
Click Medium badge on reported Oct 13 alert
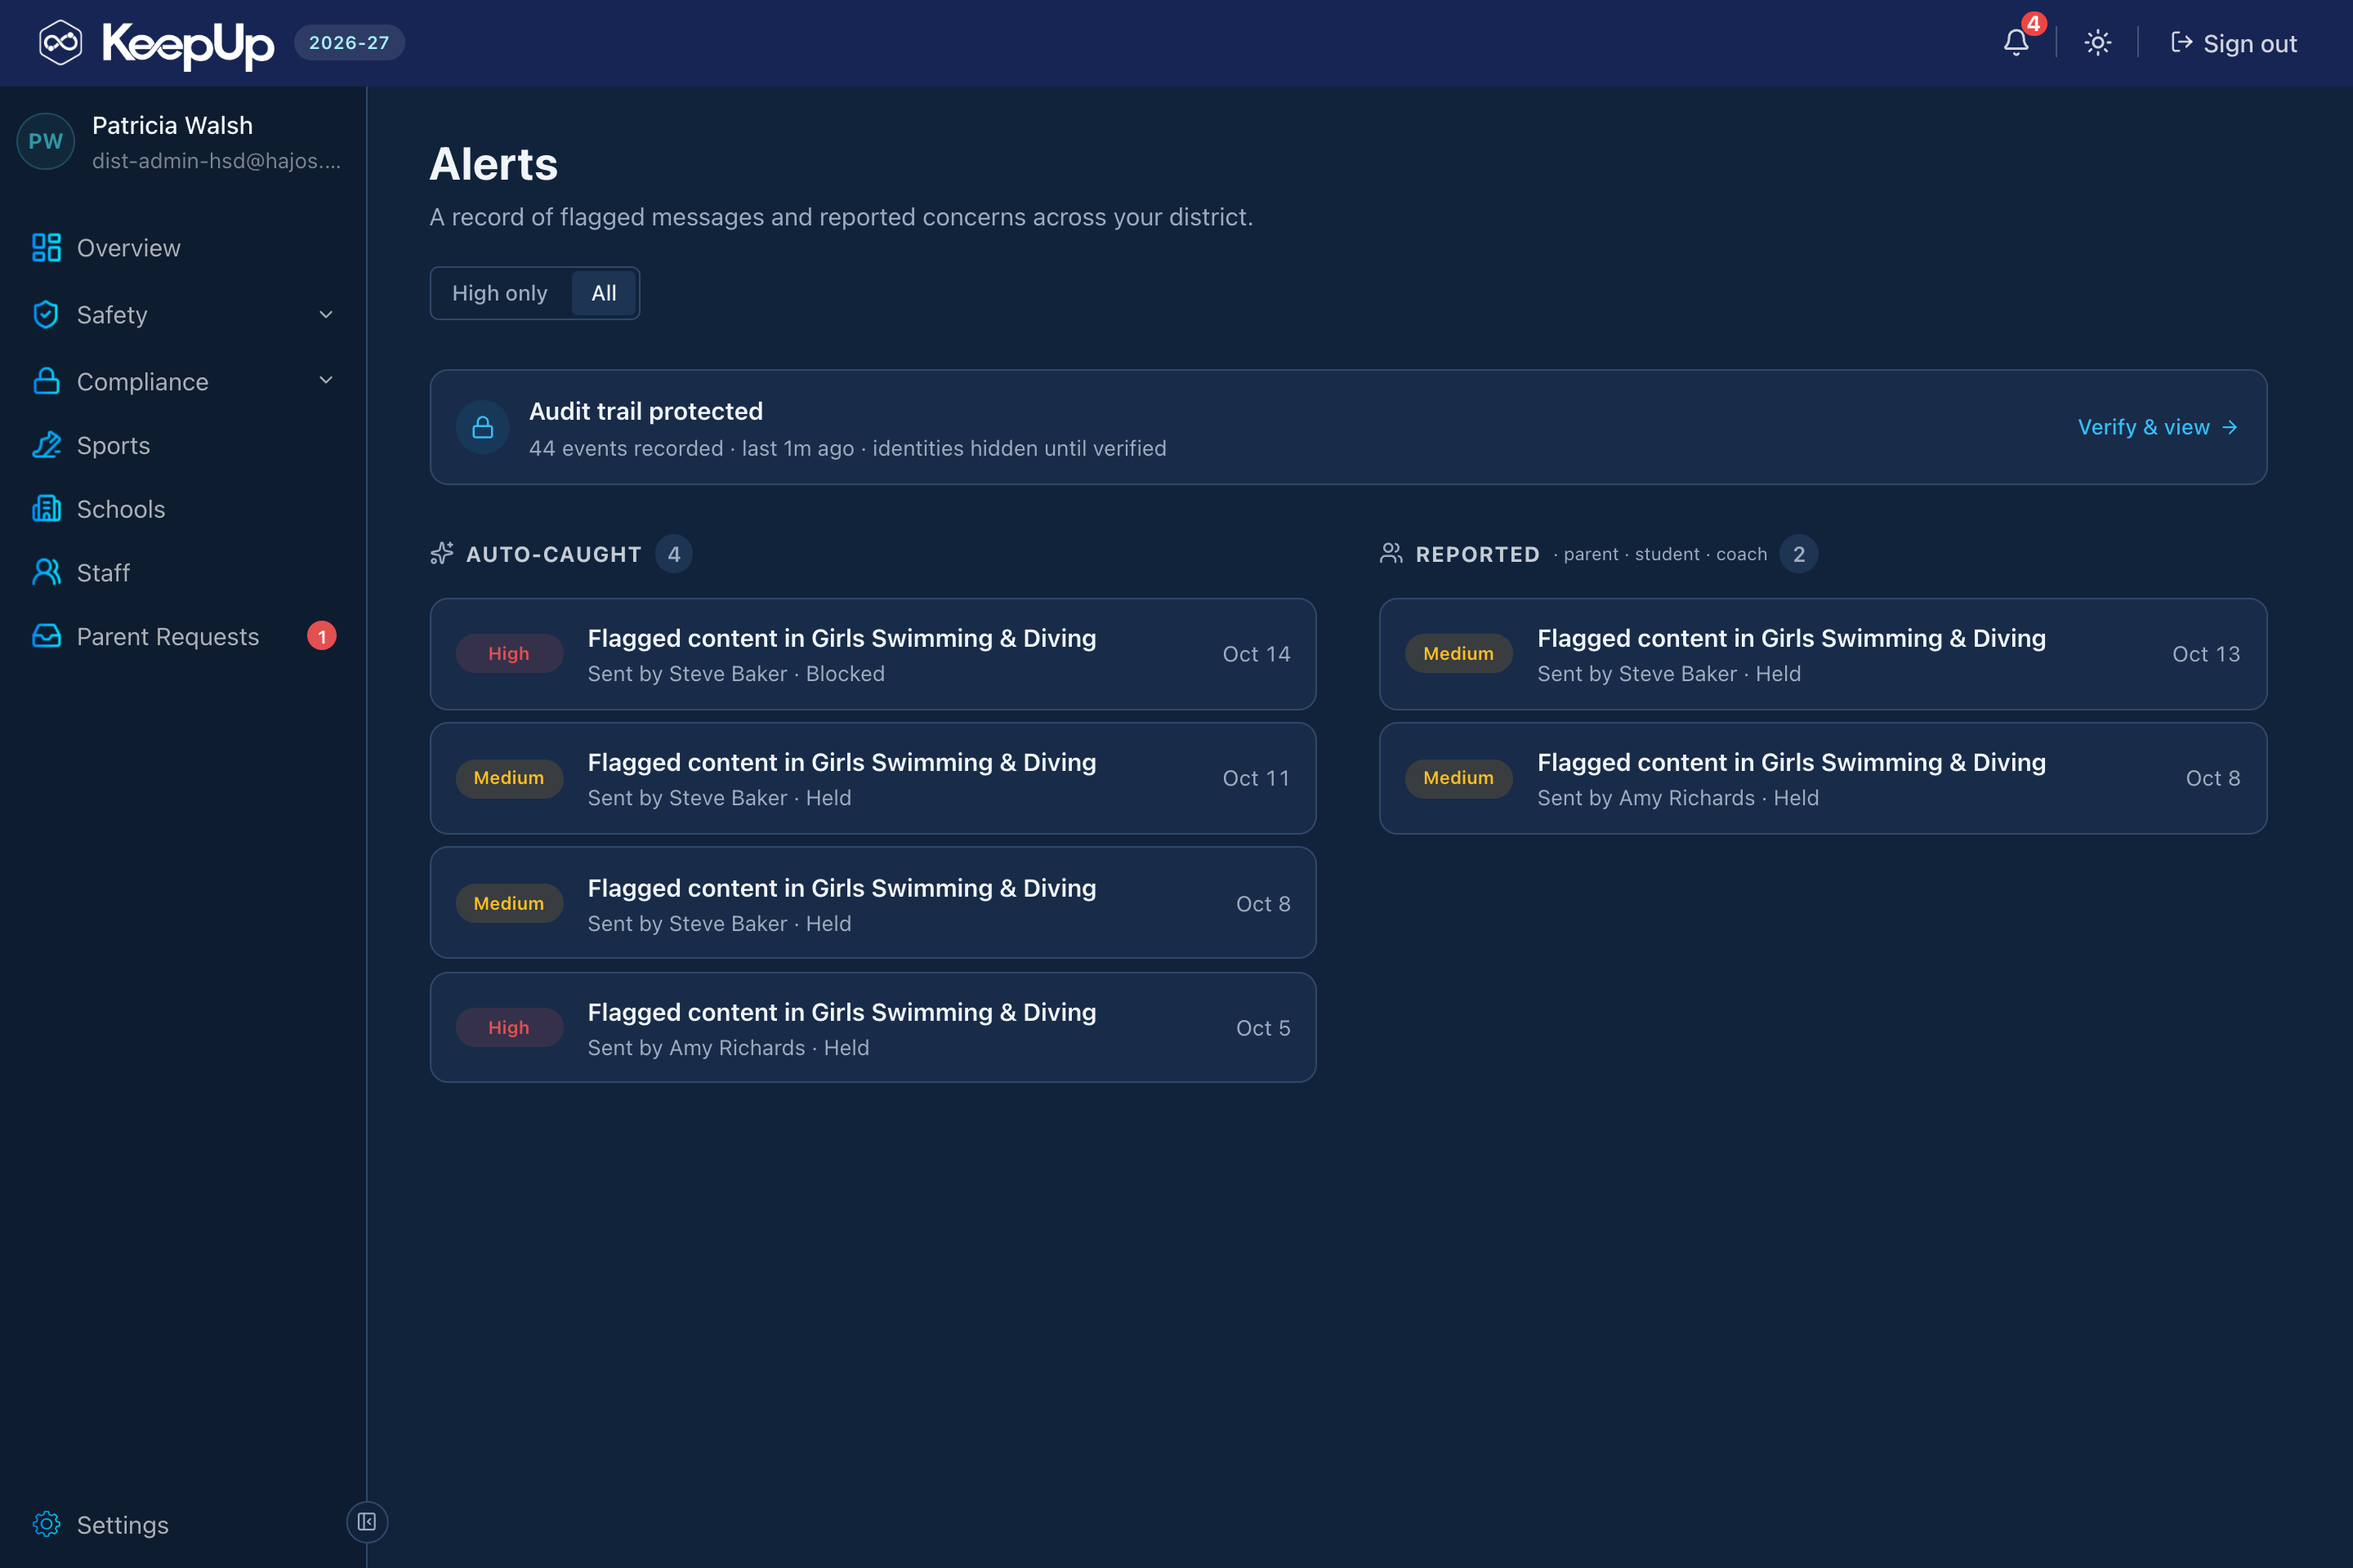1458,653
